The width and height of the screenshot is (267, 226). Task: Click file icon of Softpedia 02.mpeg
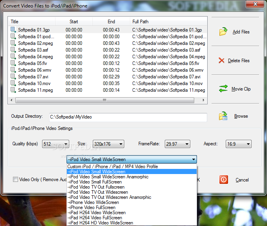13,43
